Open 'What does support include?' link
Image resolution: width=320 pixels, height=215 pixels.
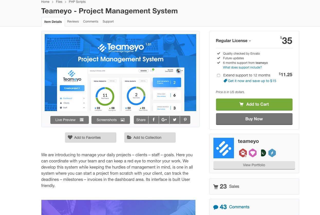[242, 67]
